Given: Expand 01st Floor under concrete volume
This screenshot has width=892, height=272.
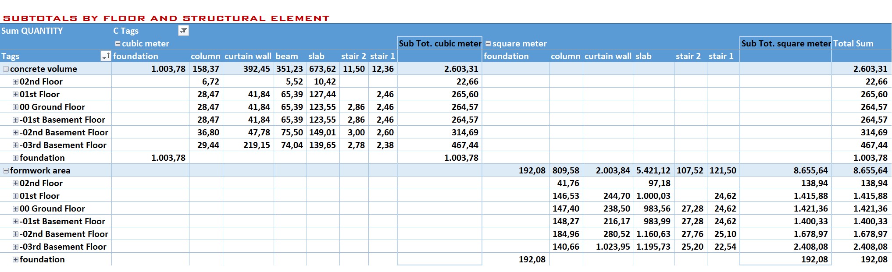Looking at the screenshot, I should tap(15, 94).
